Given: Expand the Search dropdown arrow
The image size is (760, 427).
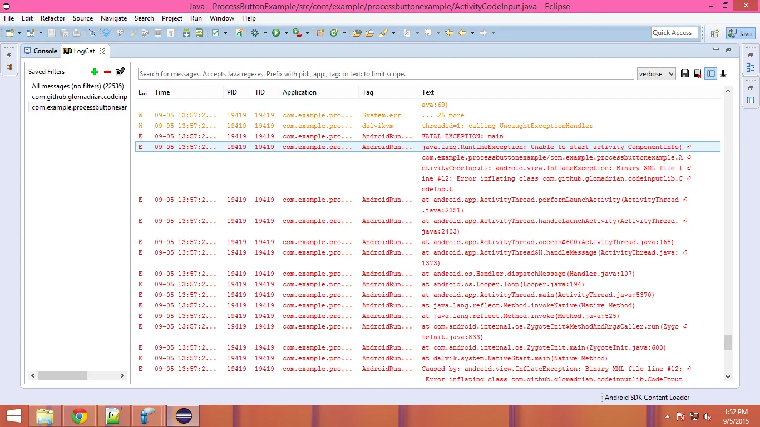Looking at the screenshot, I should [393, 33].
